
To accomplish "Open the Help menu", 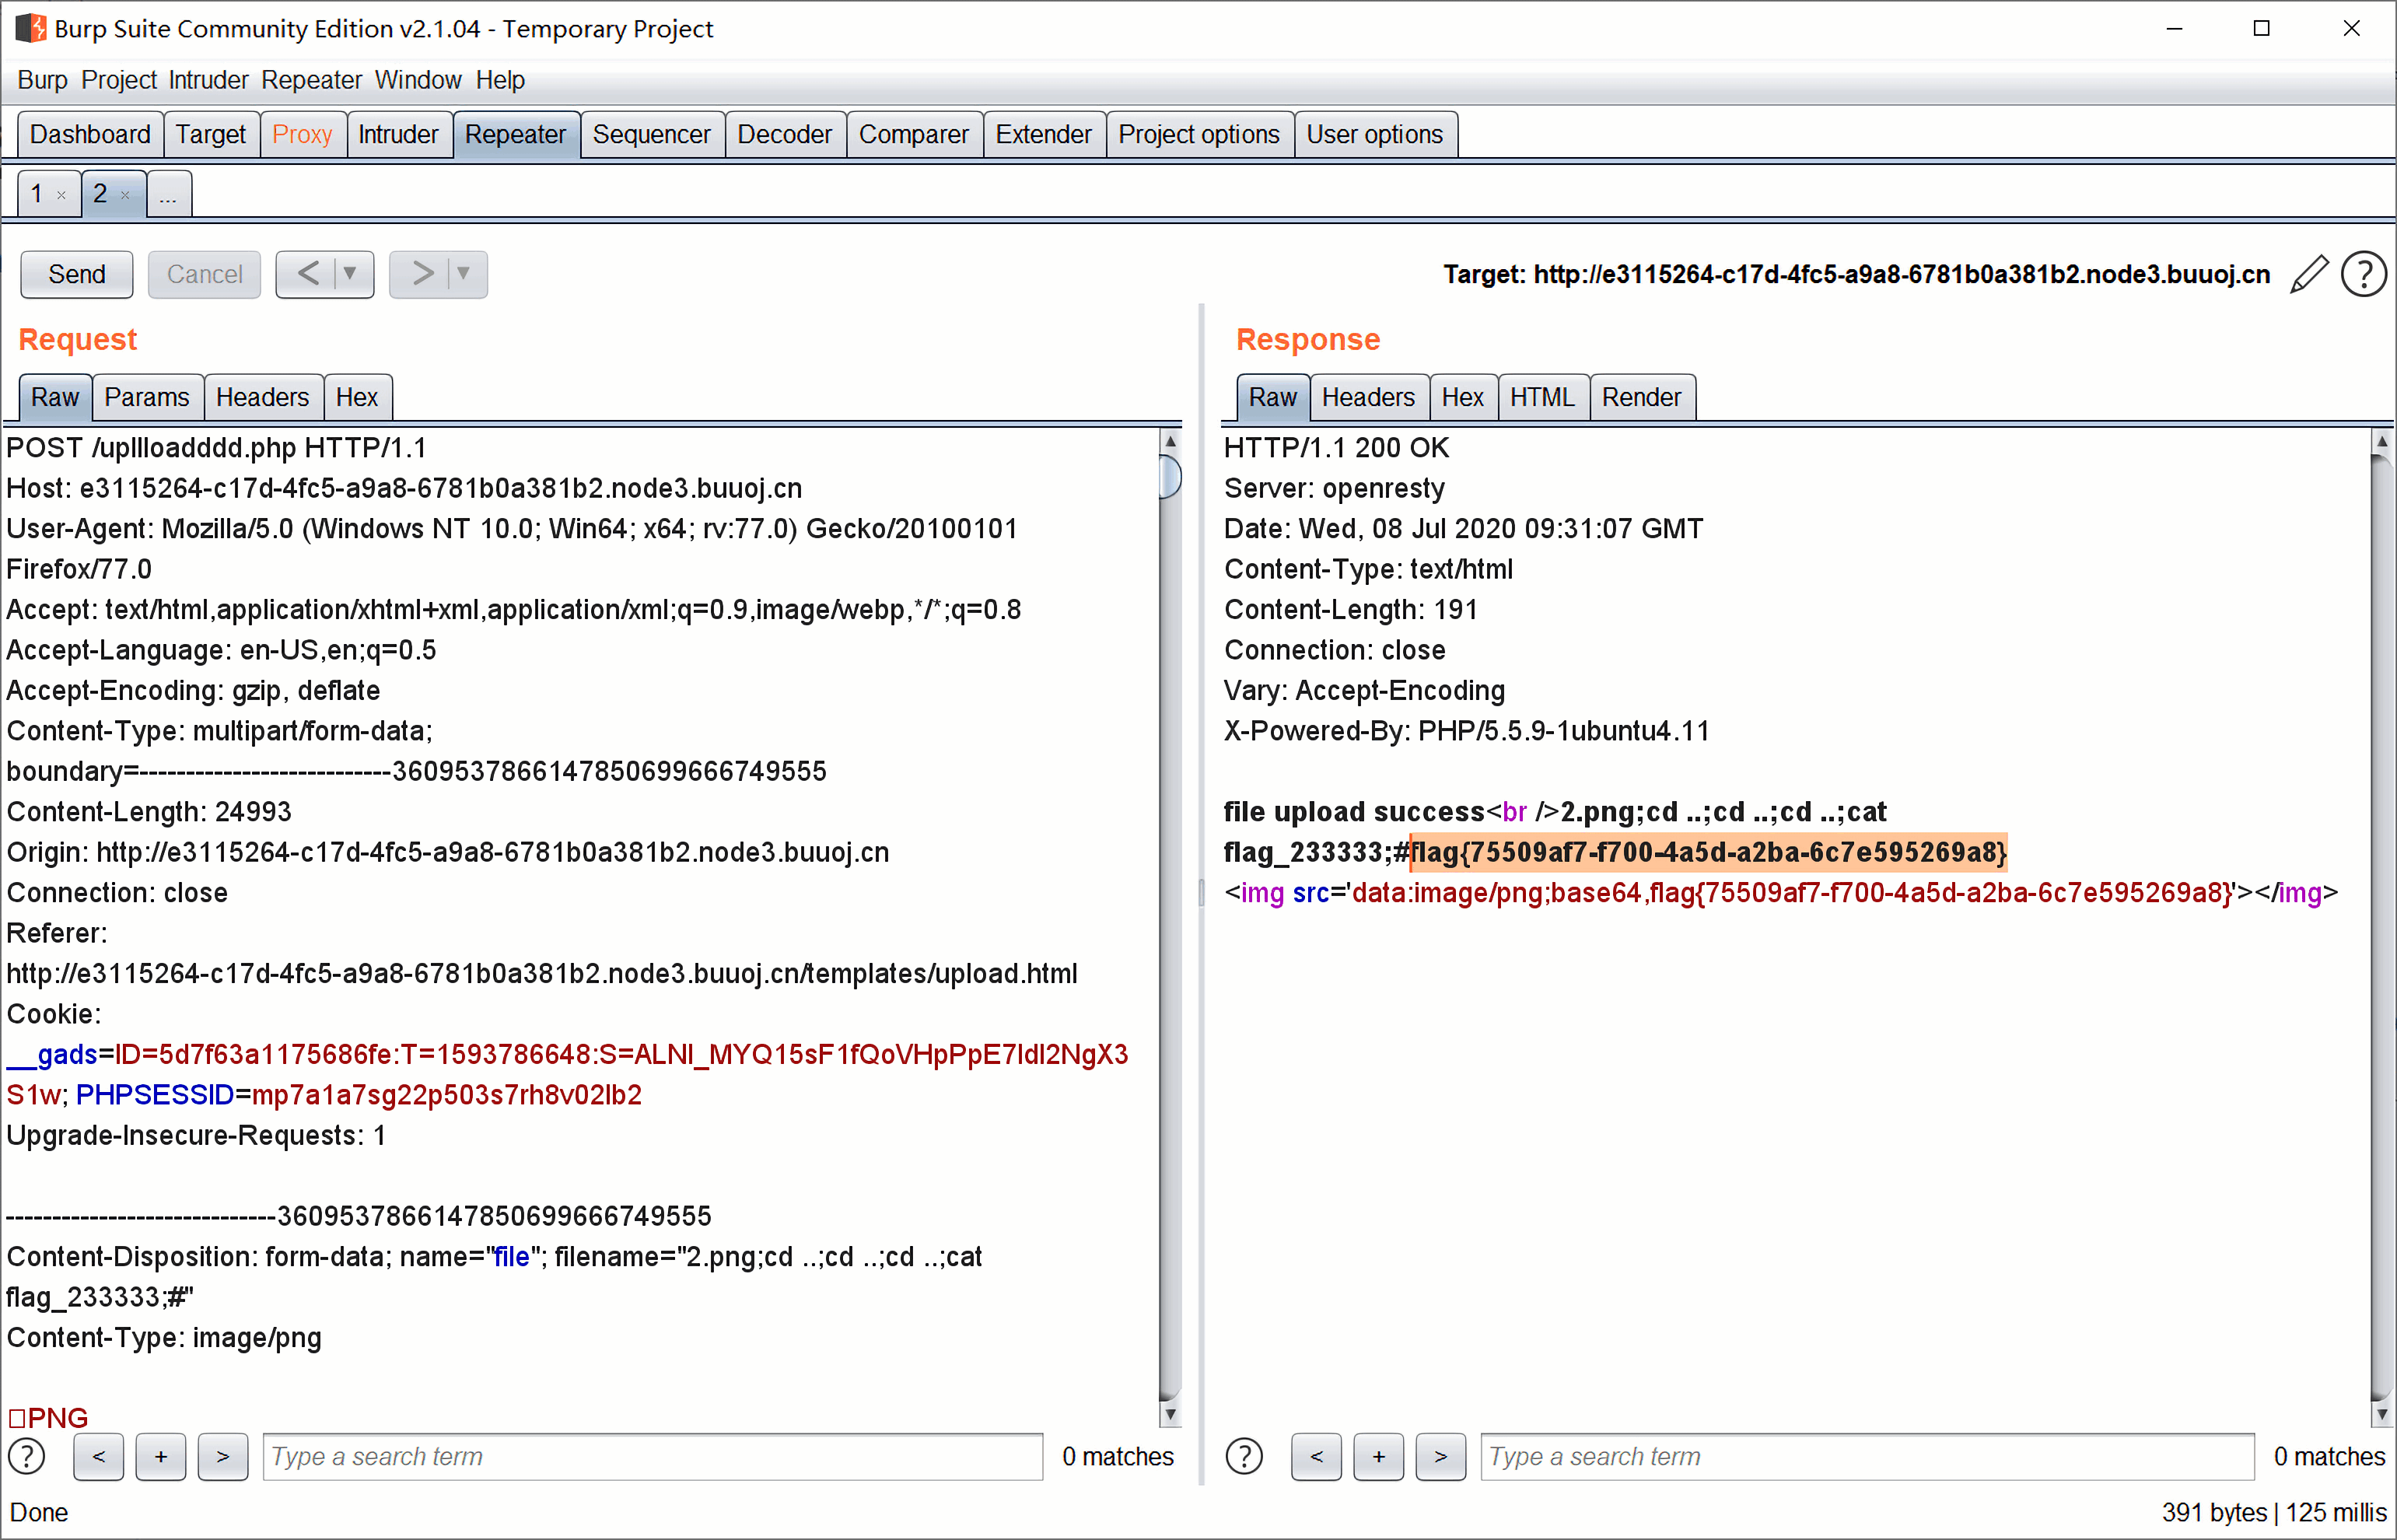I will click(x=500, y=80).
